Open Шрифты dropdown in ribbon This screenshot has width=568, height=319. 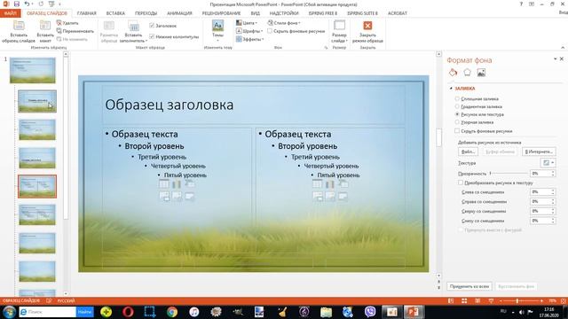pos(249,31)
